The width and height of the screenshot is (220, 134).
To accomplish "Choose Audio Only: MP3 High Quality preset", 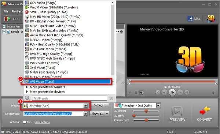I will tap(56, 35).
